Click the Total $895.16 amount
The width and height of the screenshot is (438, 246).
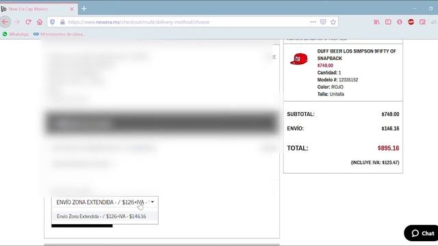pyautogui.click(x=388, y=148)
